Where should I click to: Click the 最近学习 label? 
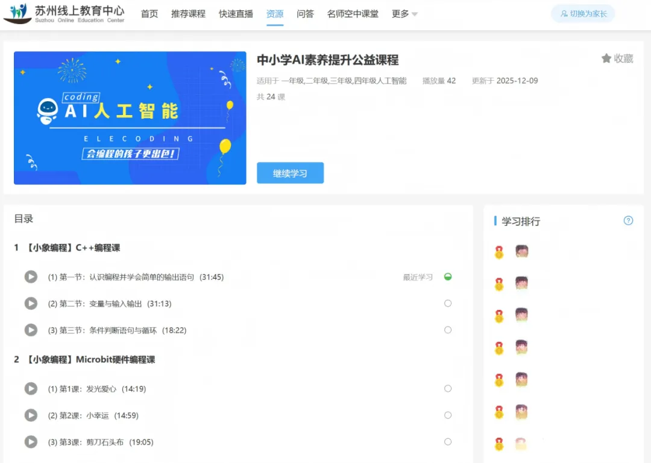coord(418,277)
